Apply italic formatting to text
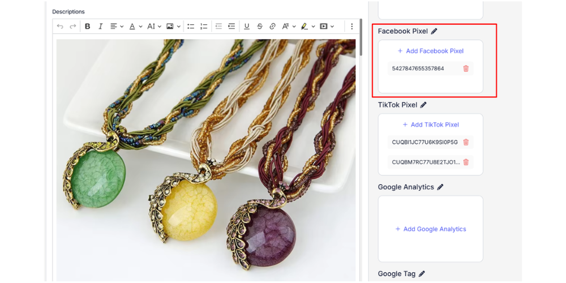The image size is (566, 283). tap(100, 27)
